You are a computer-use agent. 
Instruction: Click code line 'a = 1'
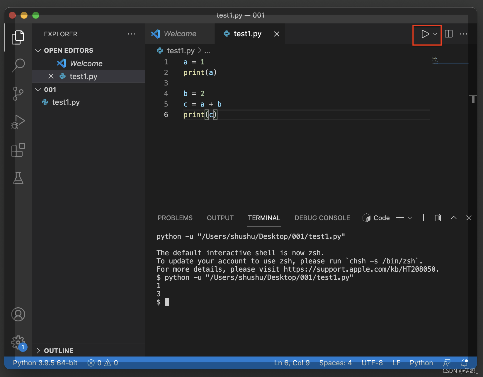[x=194, y=62]
